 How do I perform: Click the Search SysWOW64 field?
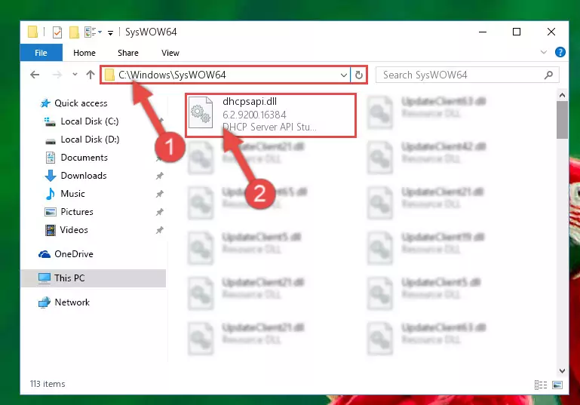pos(467,75)
